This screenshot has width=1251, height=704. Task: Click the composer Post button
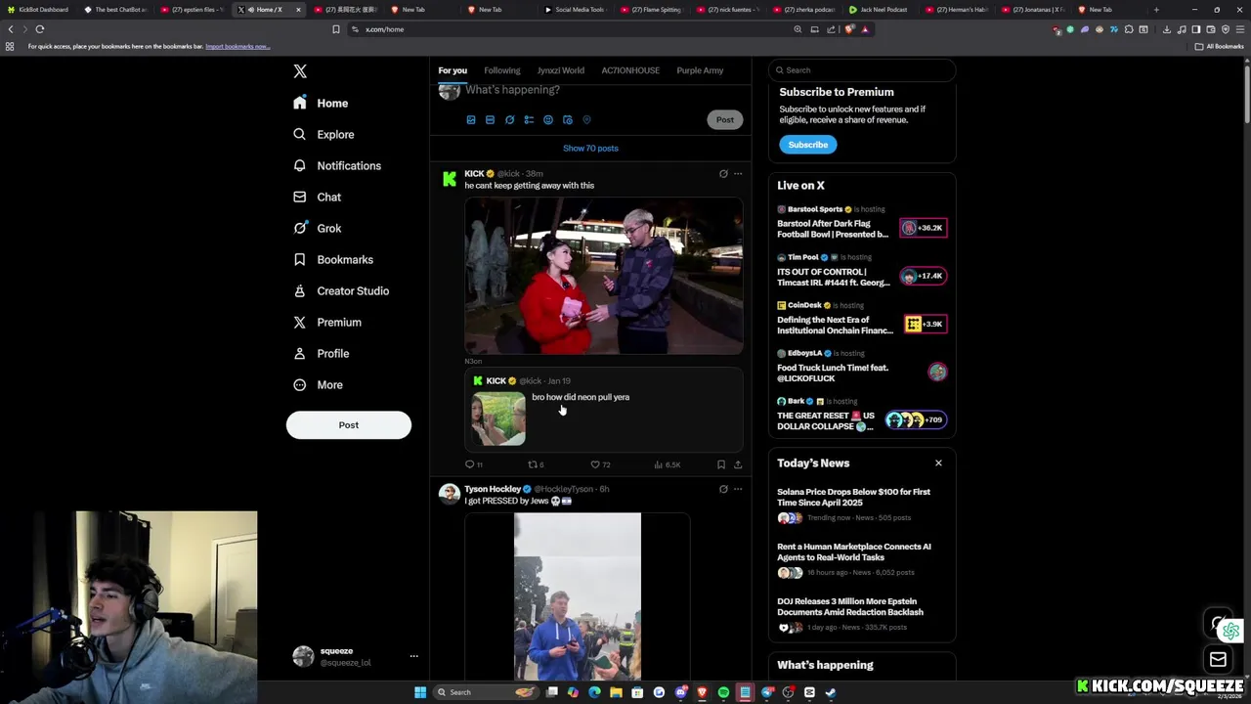[724, 119]
